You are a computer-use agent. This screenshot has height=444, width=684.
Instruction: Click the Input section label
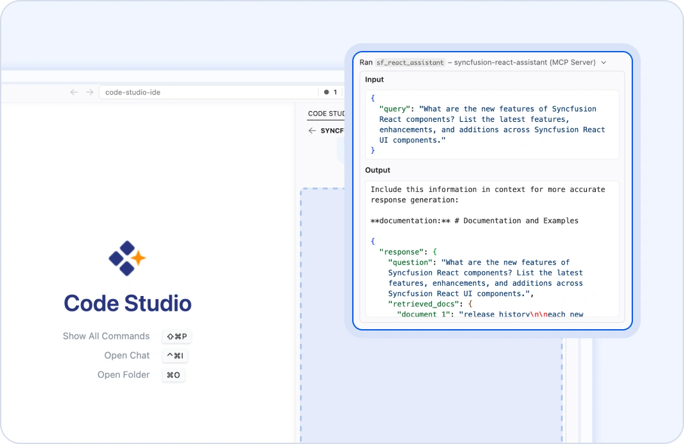click(x=375, y=79)
